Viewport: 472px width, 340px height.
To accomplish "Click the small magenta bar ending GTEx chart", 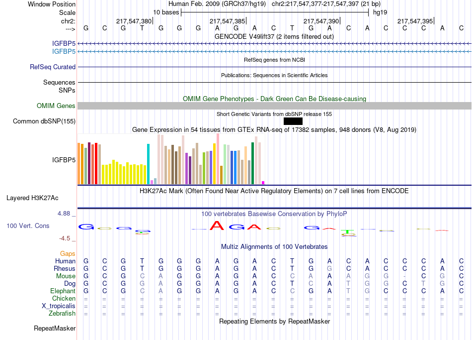I will [x=263, y=183].
